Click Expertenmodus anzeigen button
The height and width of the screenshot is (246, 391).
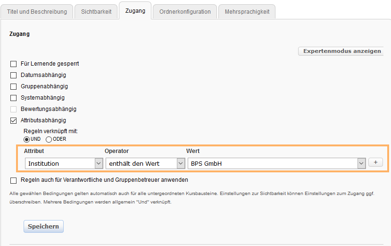coord(341,51)
